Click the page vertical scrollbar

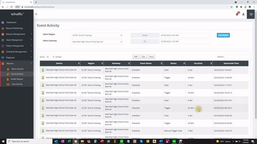click(256, 65)
